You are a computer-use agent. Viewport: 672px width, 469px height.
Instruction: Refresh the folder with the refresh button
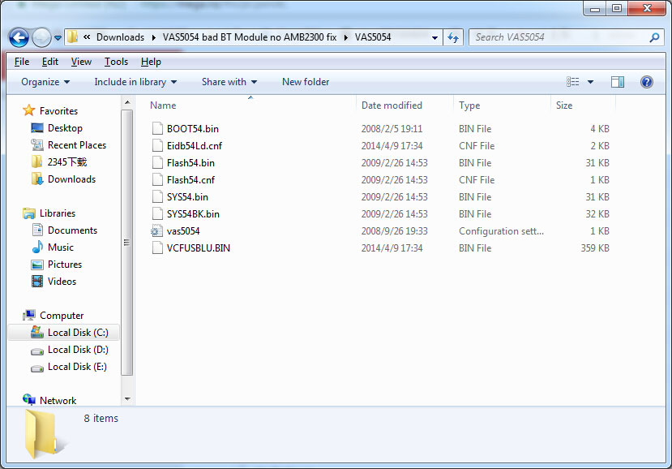click(x=453, y=38)
